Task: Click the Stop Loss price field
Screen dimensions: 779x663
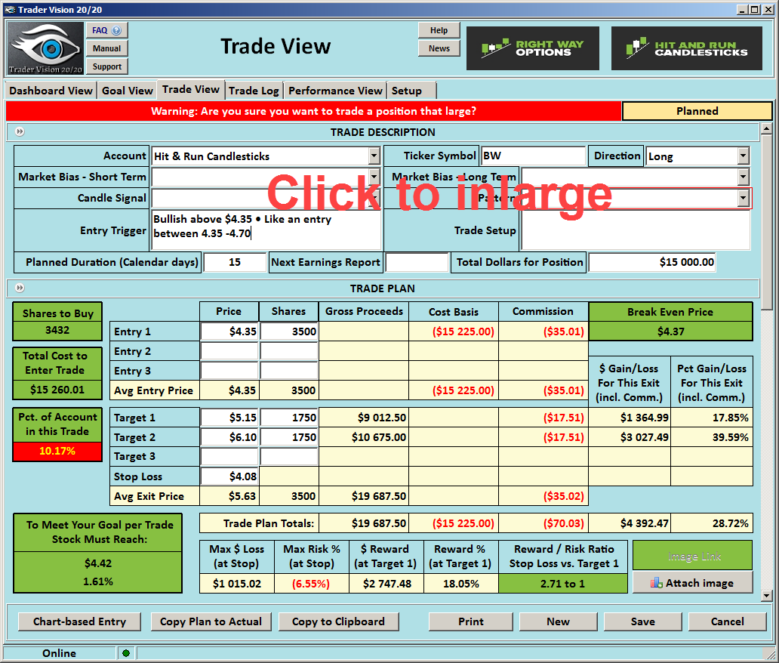Action: pos(229,476)
